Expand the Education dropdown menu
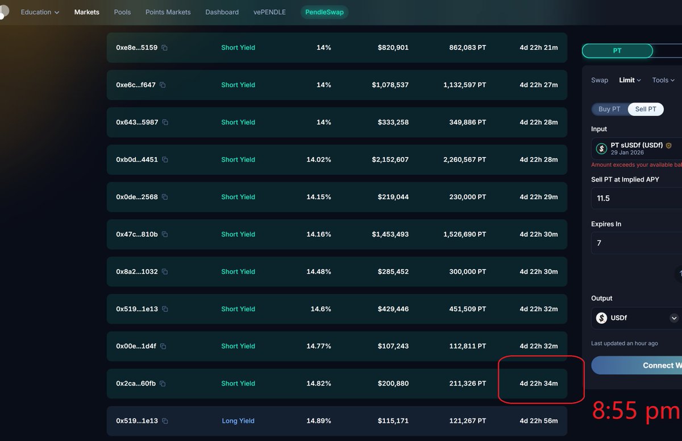682x441 pixels. [x=40, y=12]
